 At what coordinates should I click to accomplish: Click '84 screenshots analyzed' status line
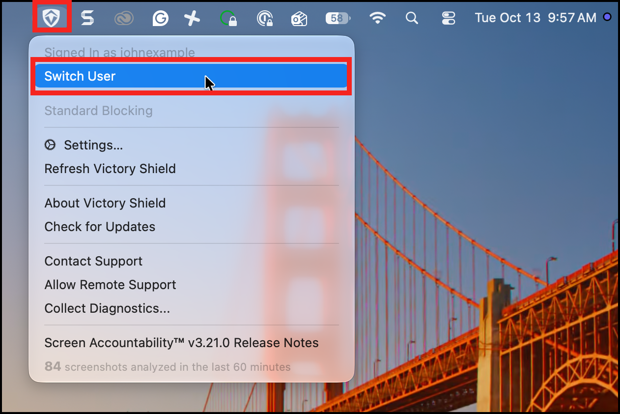(168, 367)
